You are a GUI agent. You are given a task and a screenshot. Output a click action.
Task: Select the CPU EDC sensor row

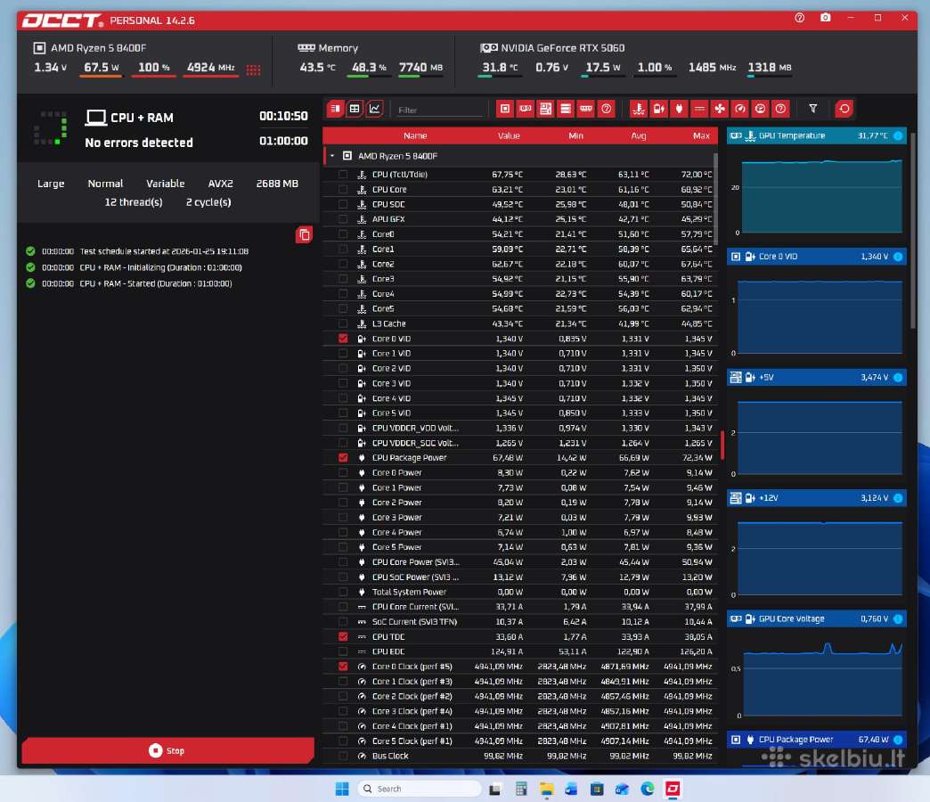520,651
